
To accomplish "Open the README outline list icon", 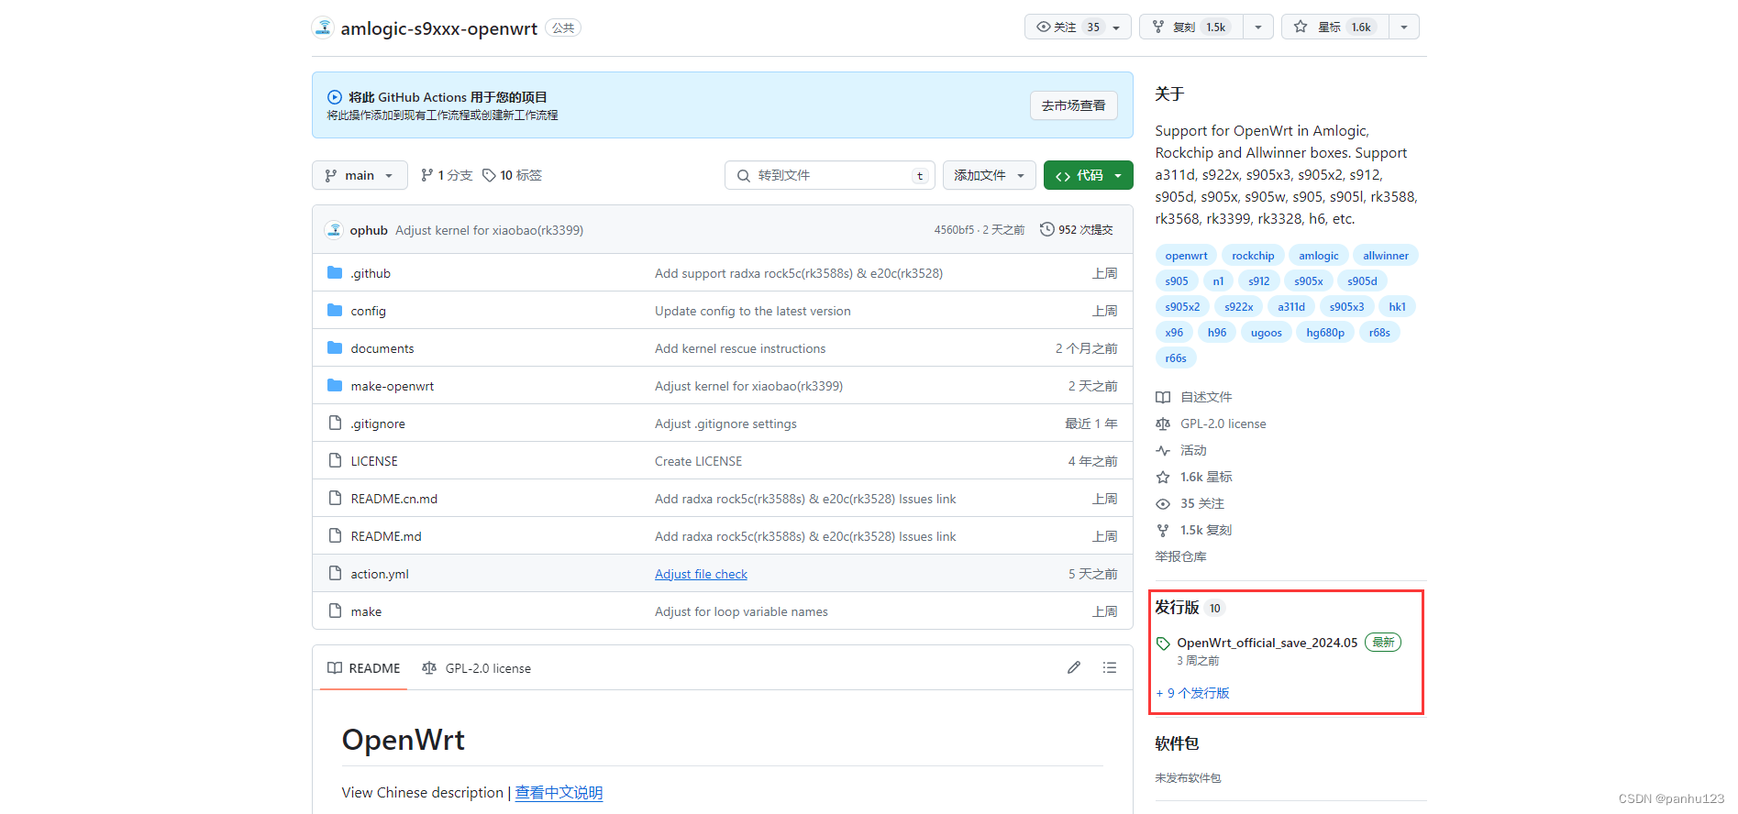I will tap(1110, 667).
